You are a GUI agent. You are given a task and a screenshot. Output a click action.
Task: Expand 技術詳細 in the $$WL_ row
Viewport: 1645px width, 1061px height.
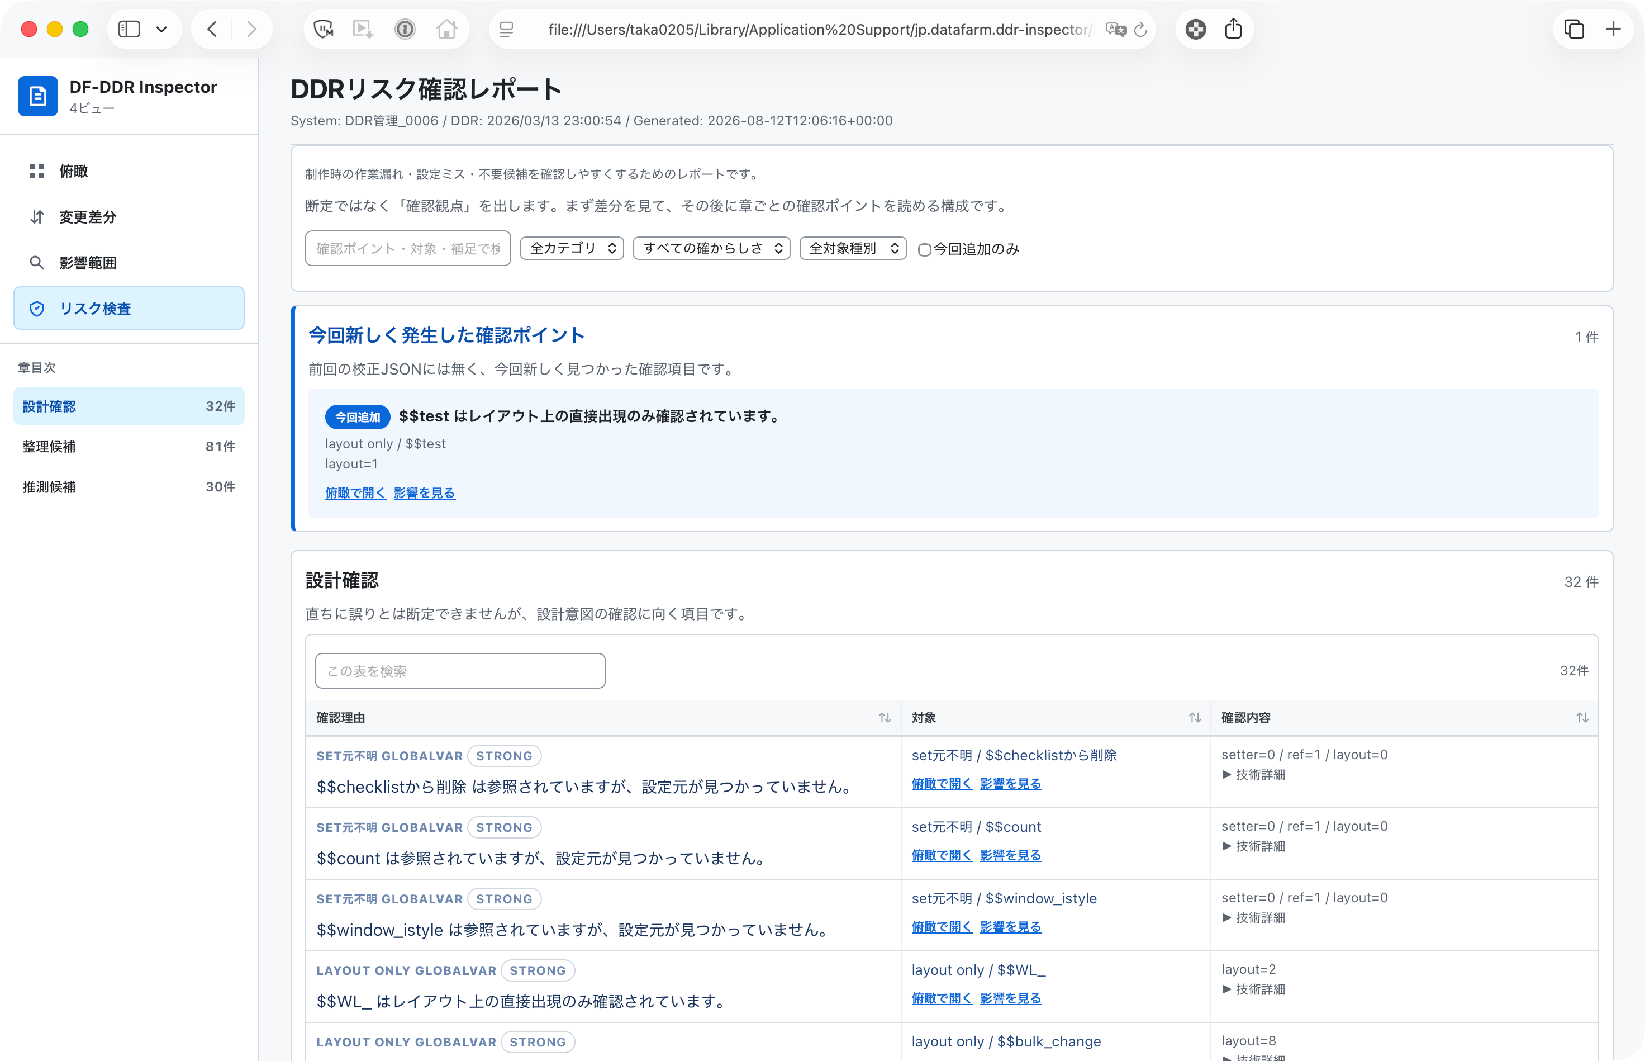coord(1253,990)
